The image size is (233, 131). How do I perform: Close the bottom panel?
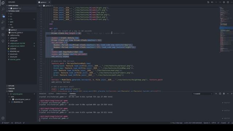click(x=232, y=94)
